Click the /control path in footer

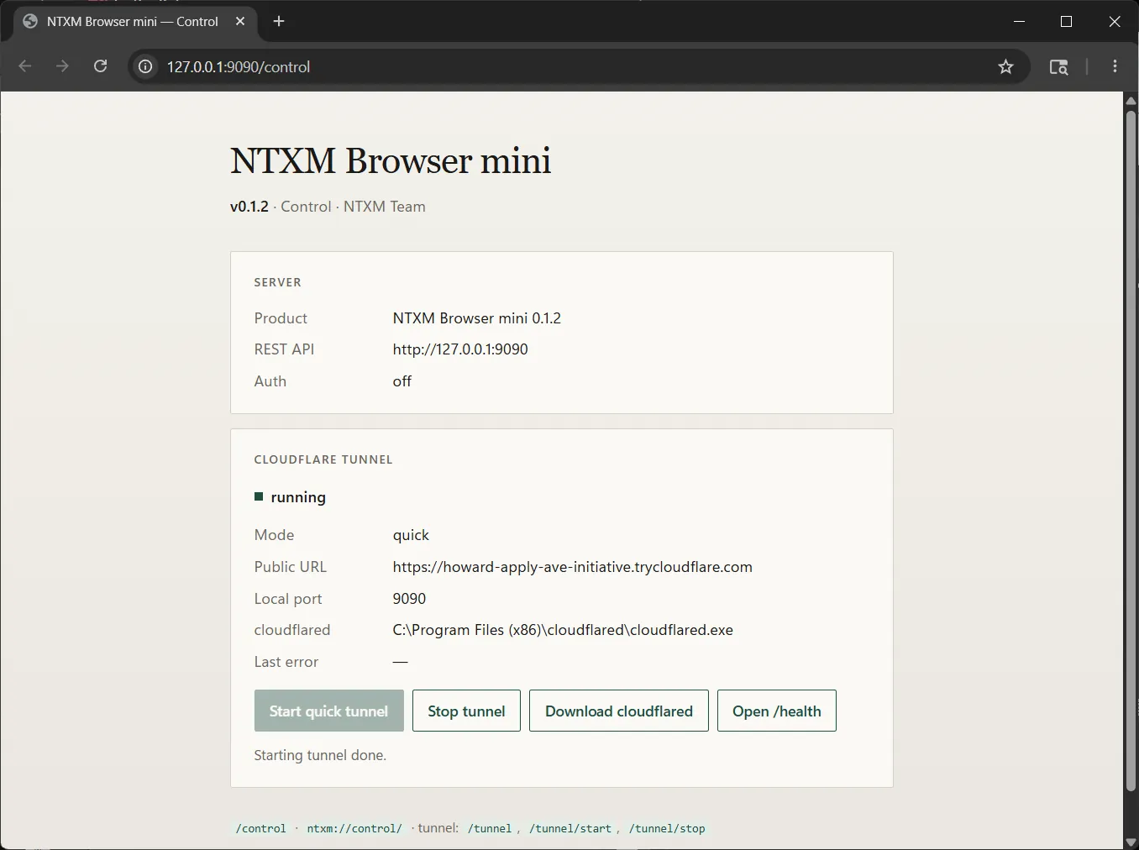pos(261,828)
